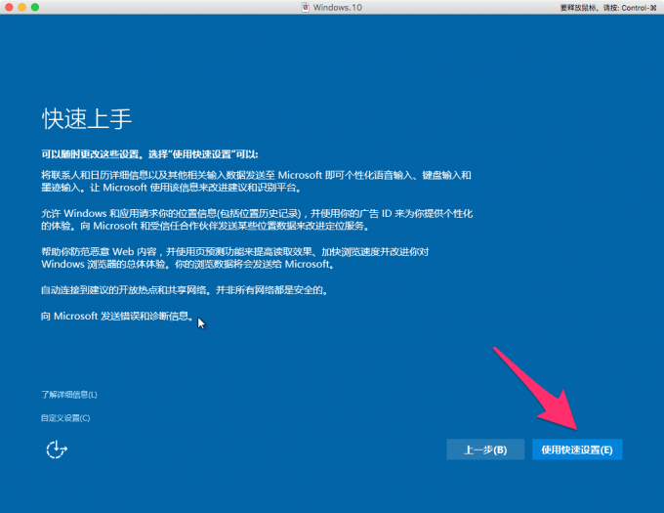Screen dimensions: 664x513
Task: Click the paragraph starting 将联系人和日历详细信息
Action: [x=256, y=182]
